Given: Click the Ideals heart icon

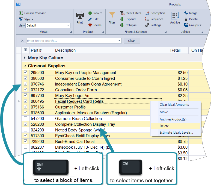Looking at the screenshot, I should coord(90,25).
